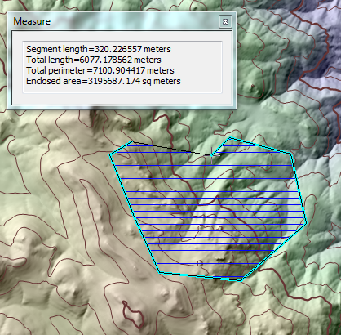Click the polygon's upper-right corner vertex
The width and height of the screenshot is (341, 335).
pyautogui.click(x=291, y=154)
